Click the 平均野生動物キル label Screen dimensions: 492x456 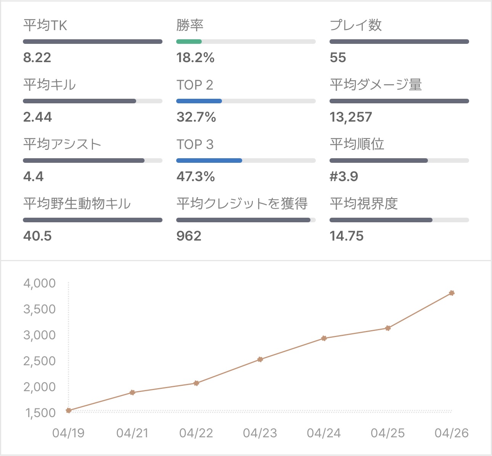pyautogui.click(x=77, y=204)
